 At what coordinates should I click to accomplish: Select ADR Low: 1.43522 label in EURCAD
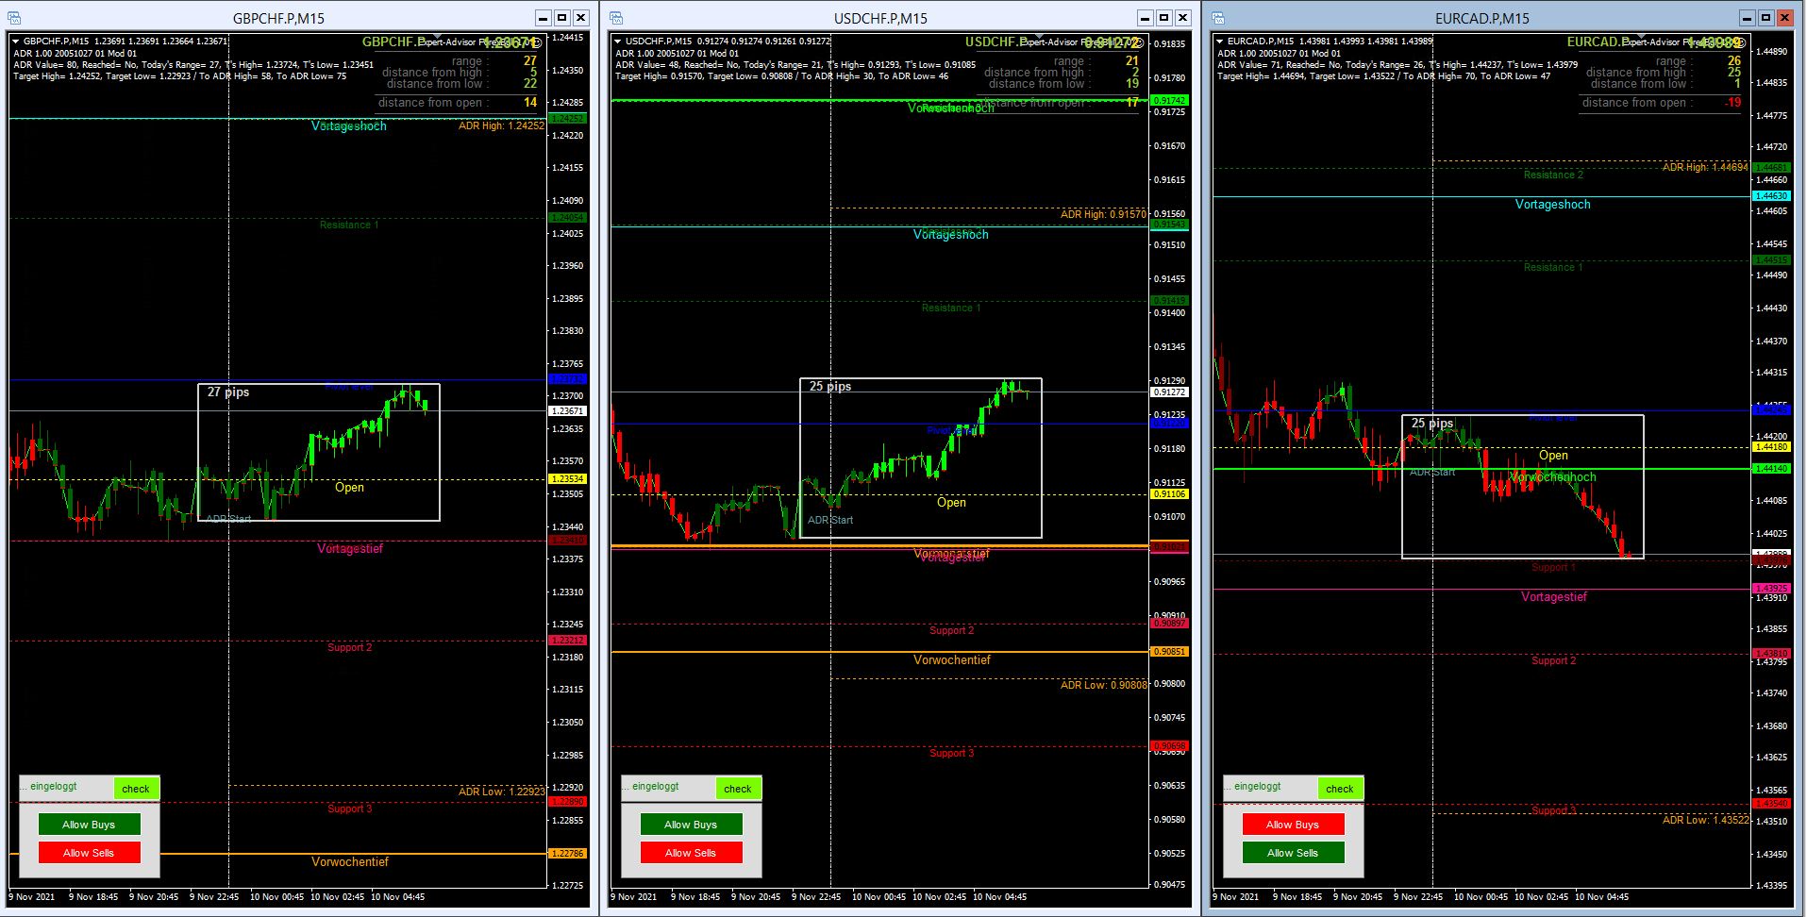[x=1705, y=820]
